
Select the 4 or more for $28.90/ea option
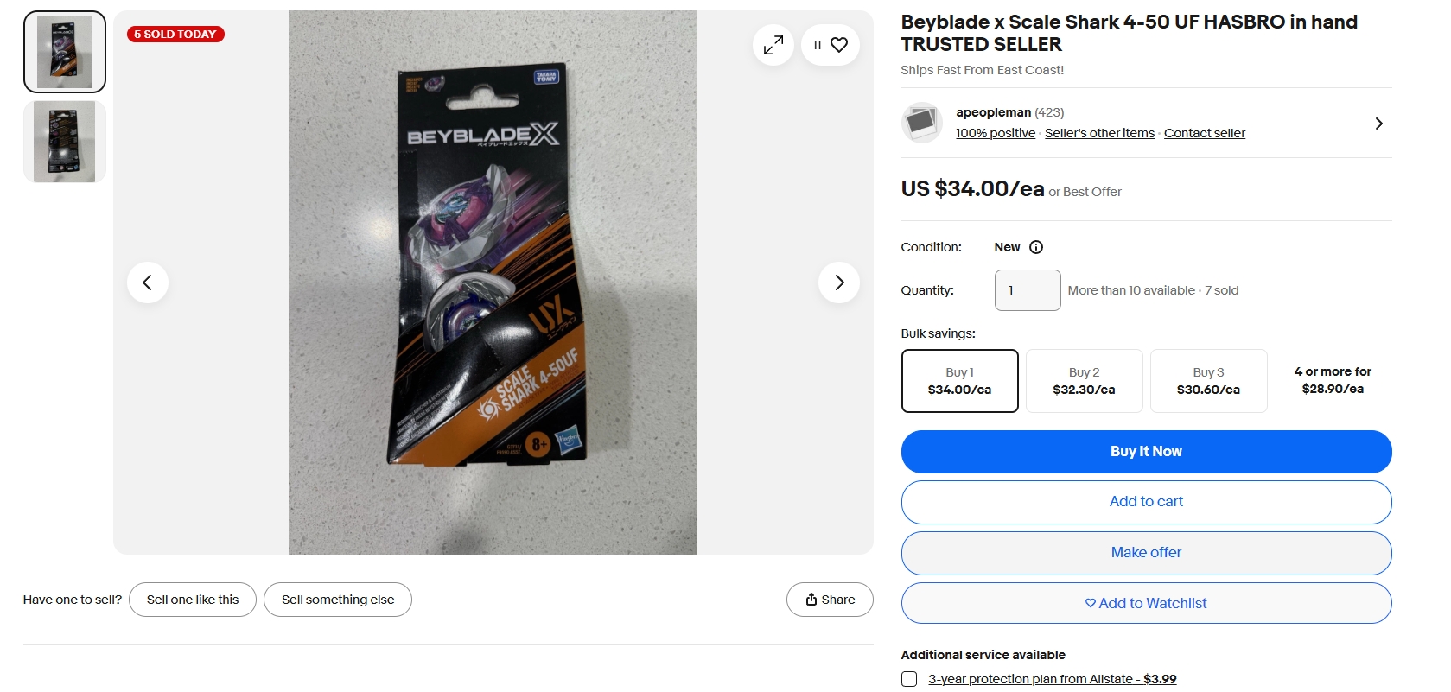[1333, 381]
